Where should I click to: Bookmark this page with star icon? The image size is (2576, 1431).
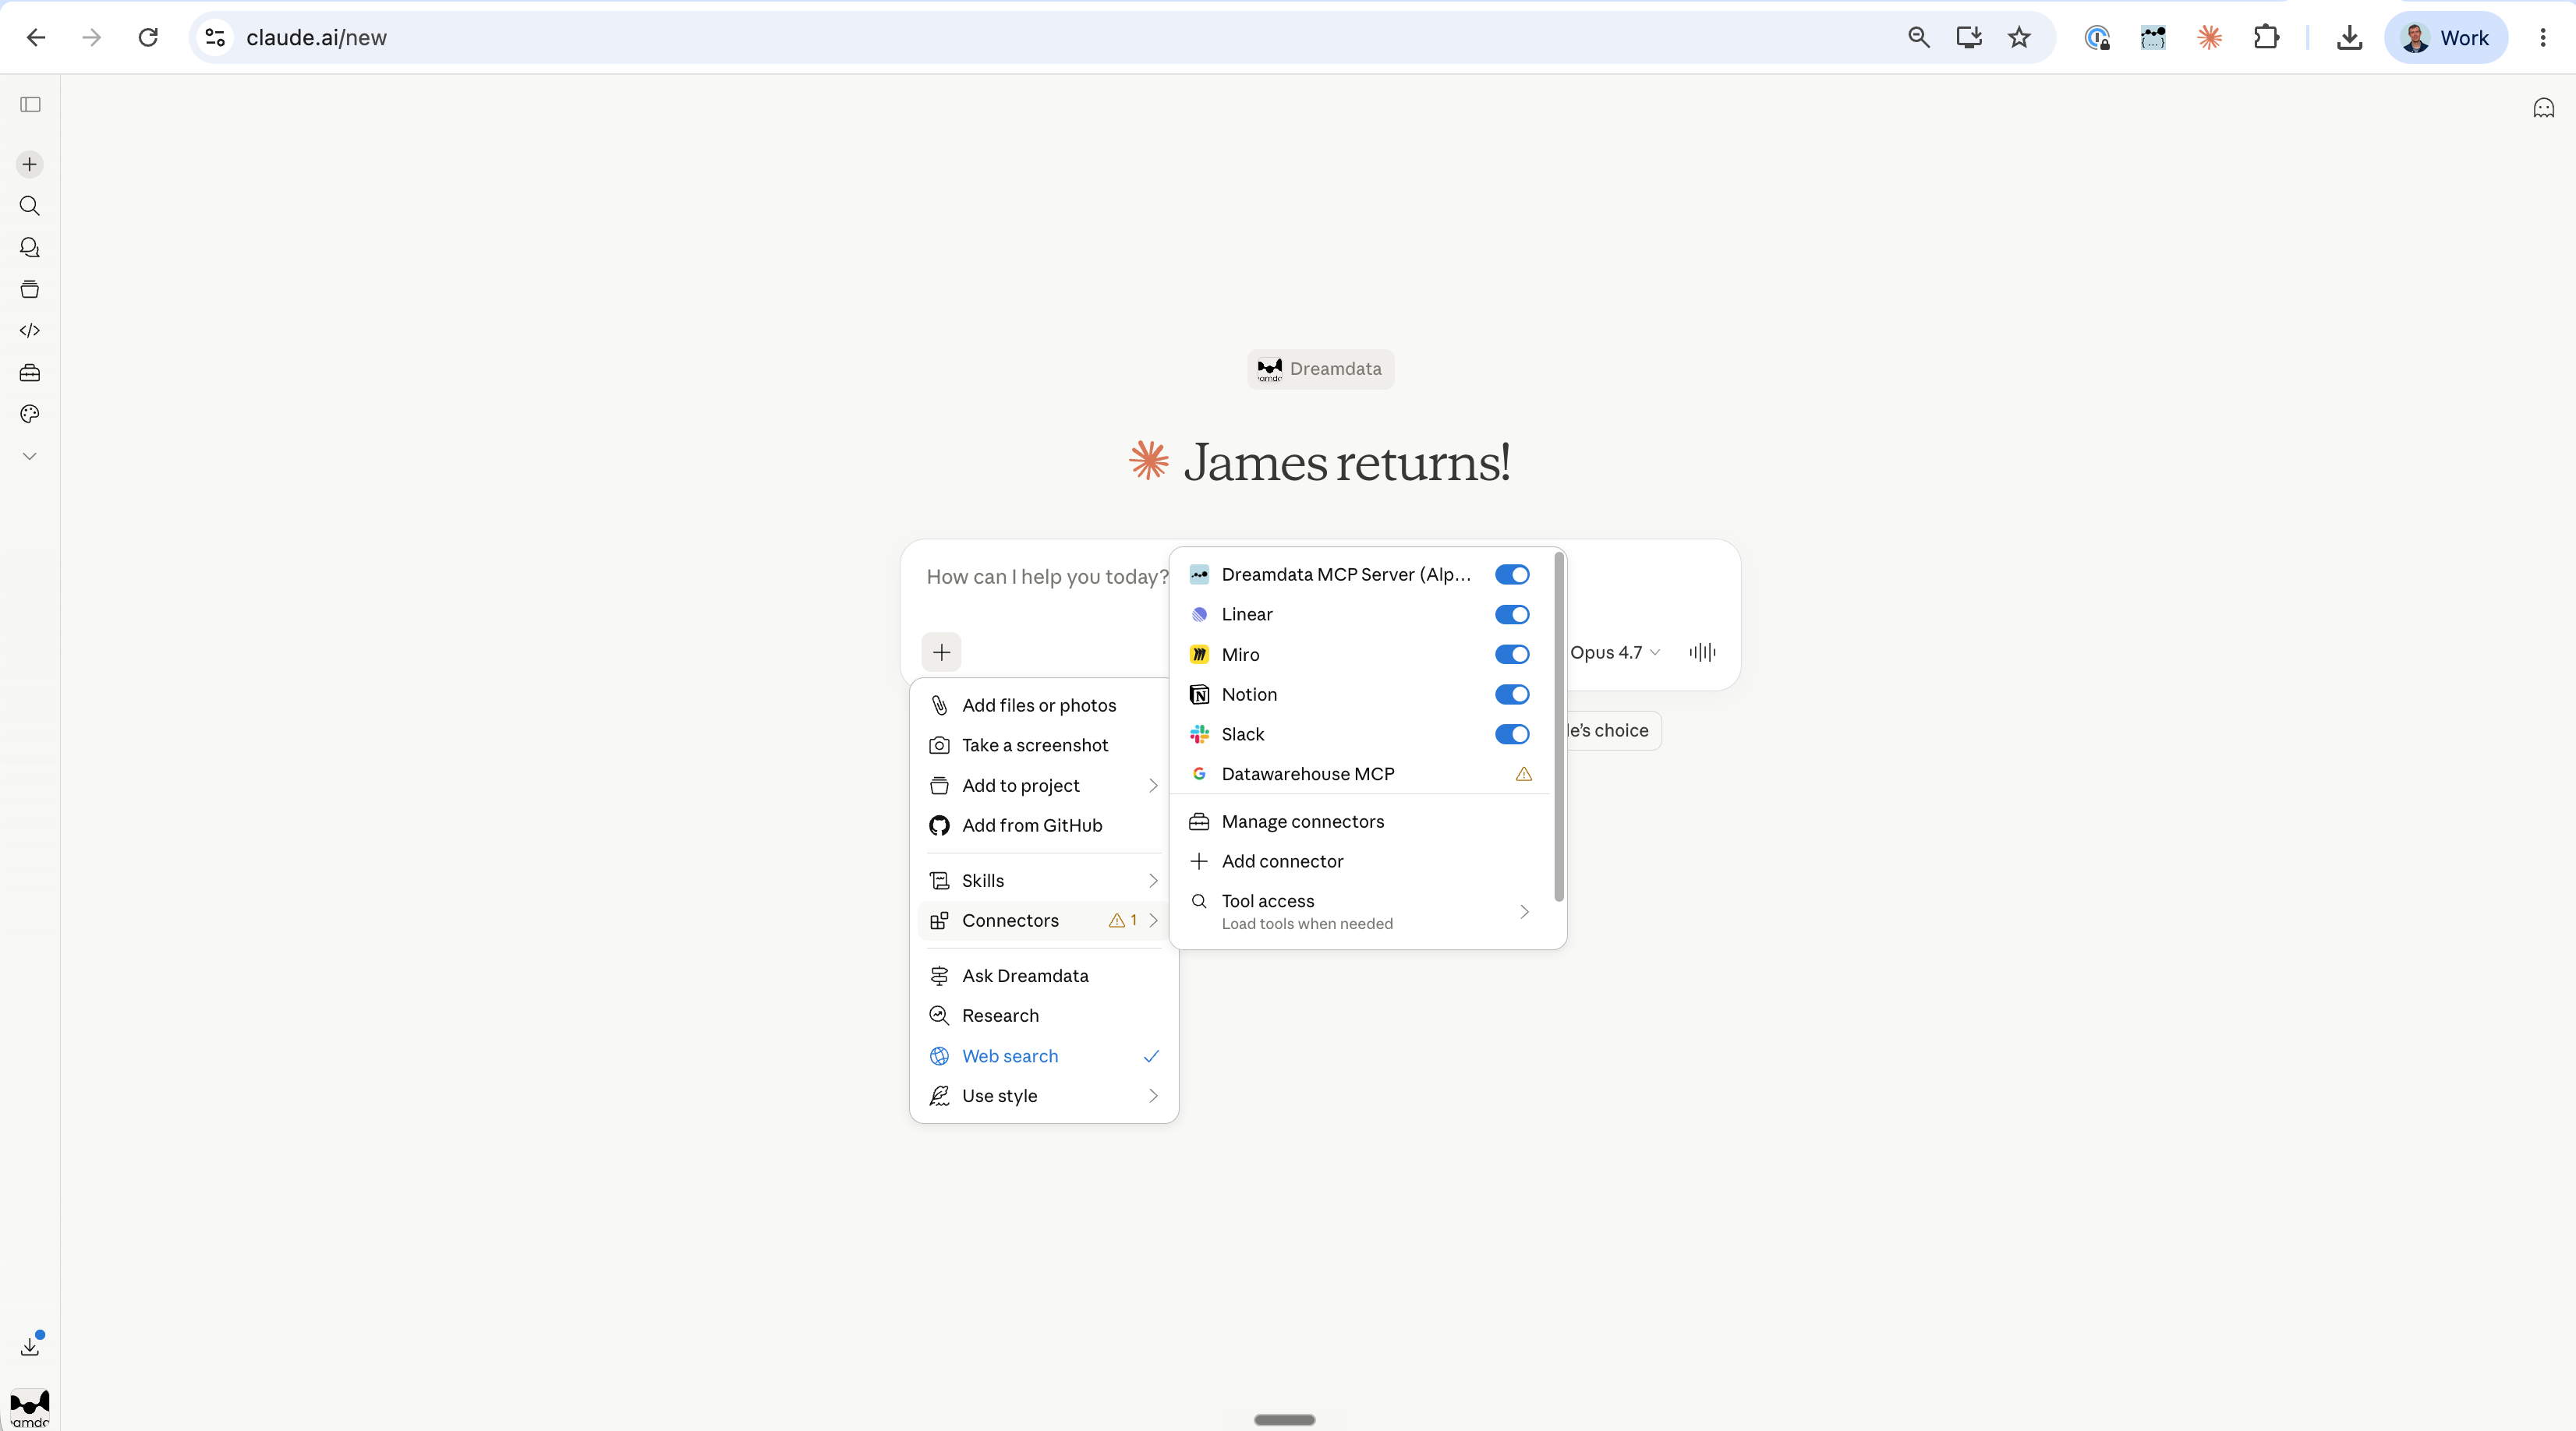(2019, 38)
